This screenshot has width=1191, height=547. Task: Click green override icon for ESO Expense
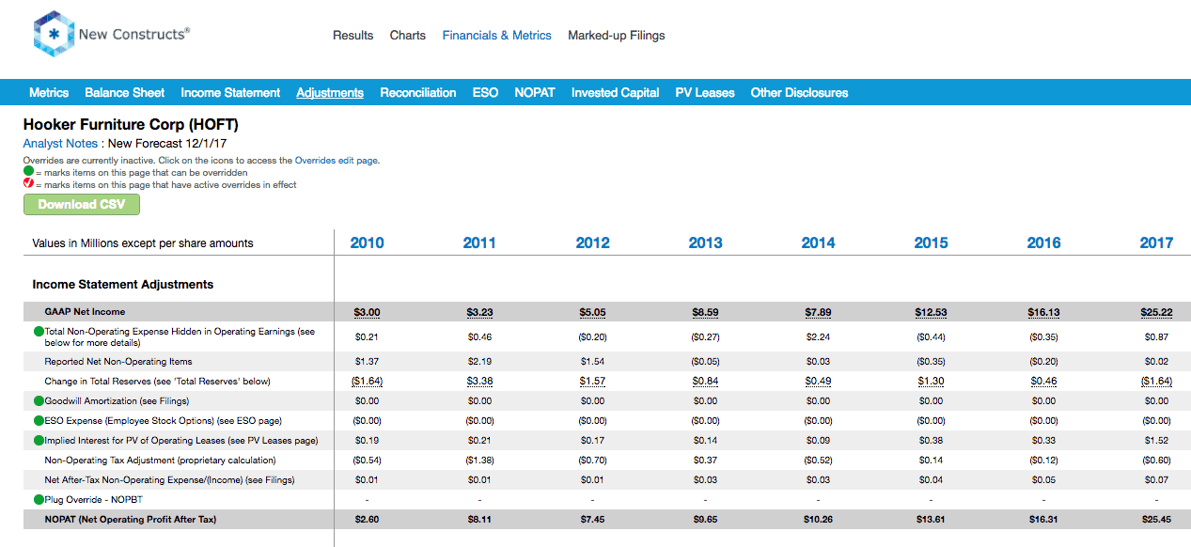pos(39,420)
